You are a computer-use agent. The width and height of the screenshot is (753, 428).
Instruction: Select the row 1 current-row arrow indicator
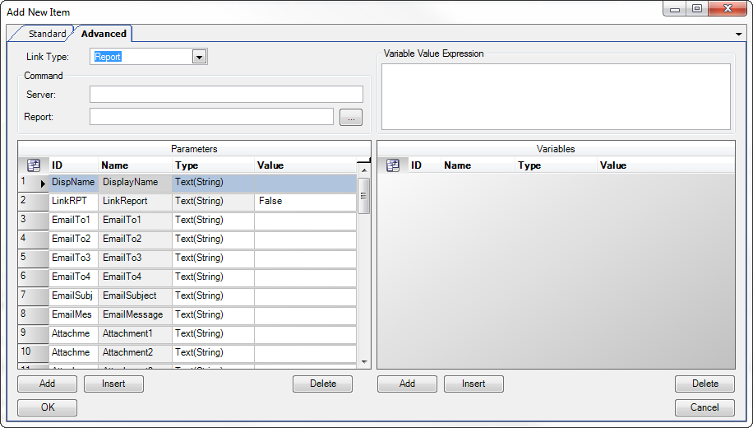[43, 183]
